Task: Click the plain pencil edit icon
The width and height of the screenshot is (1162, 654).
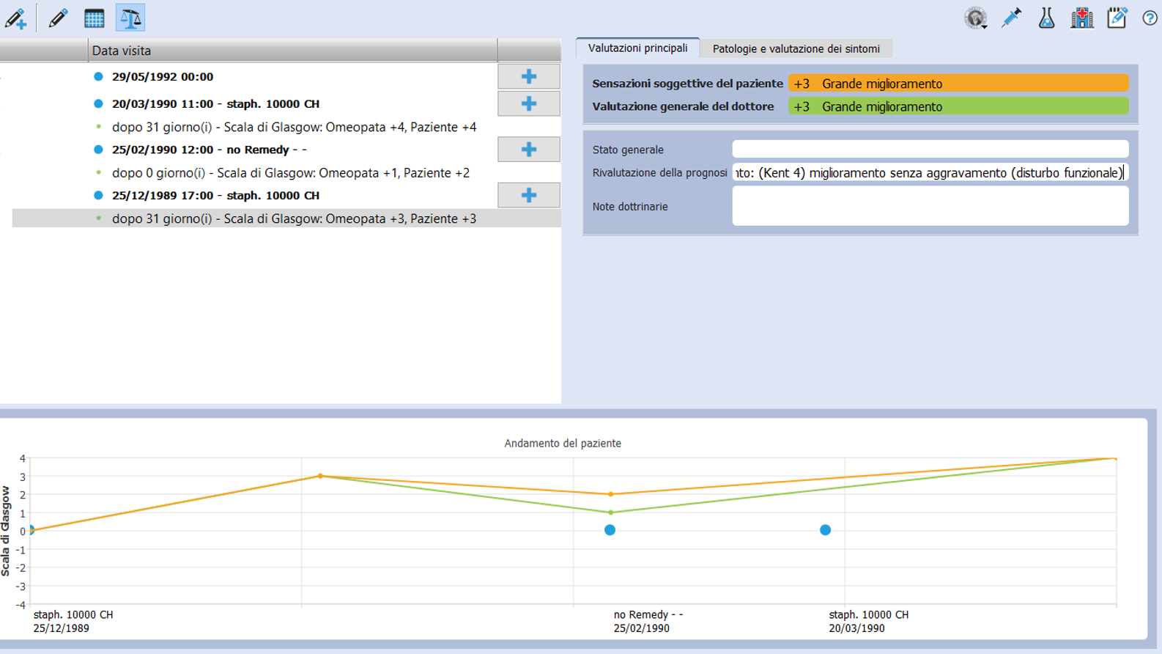Action: (58, 18)
